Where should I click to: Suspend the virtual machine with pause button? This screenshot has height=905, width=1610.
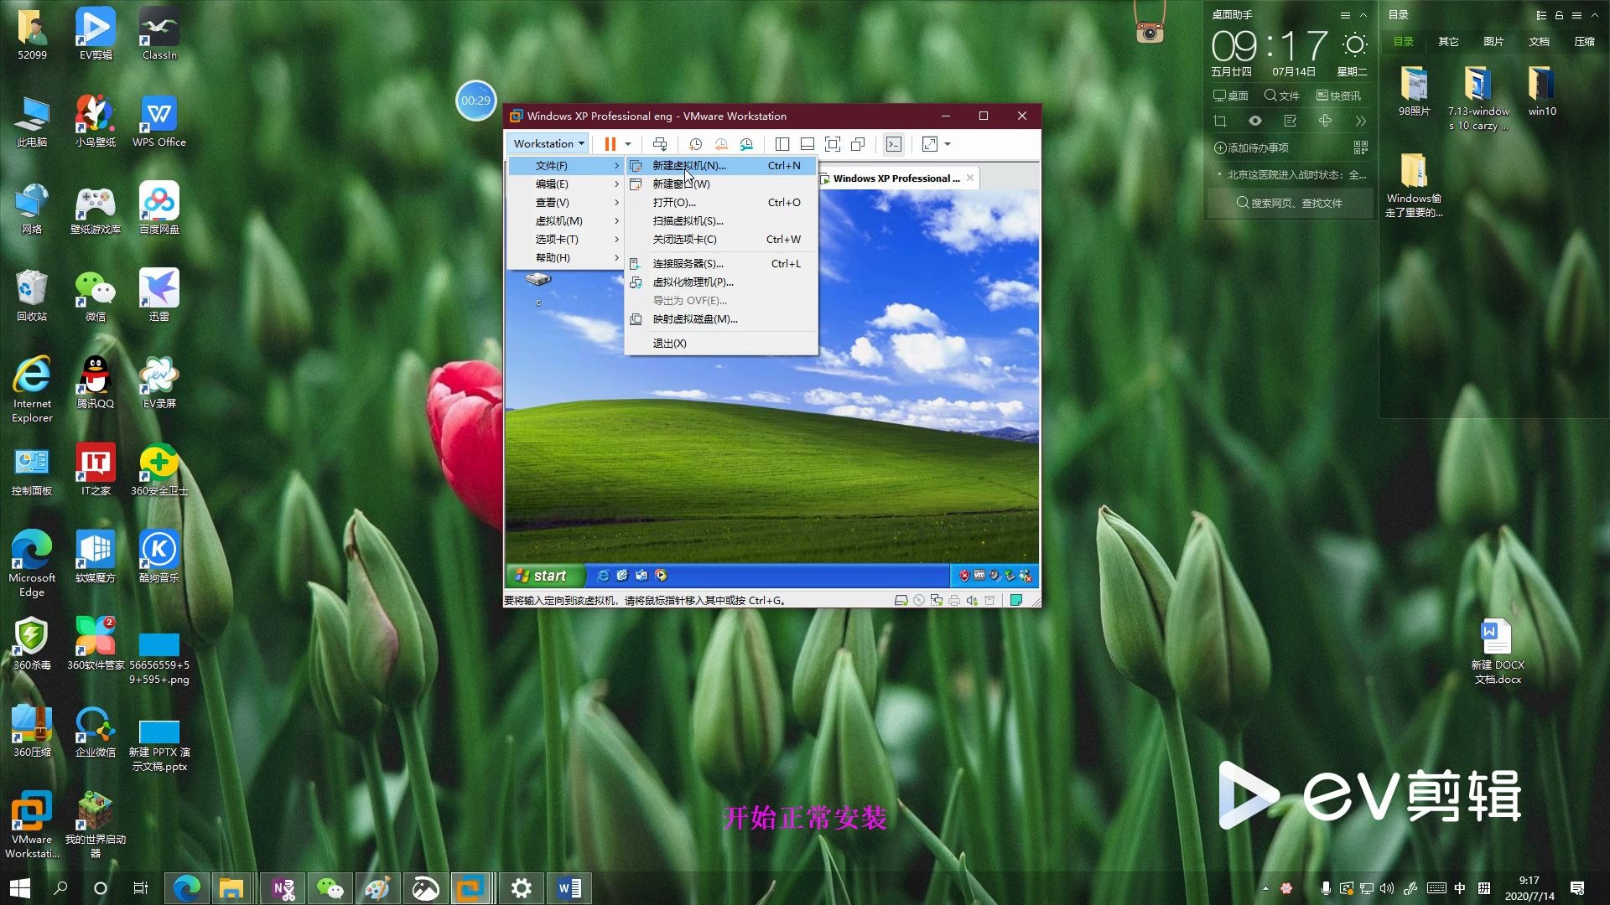(x=610, y=144)
